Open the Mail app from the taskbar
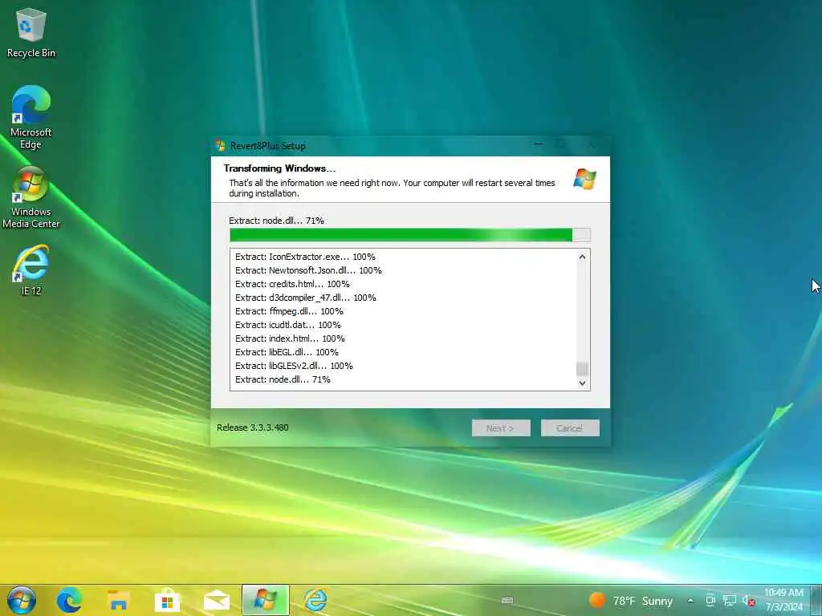This screenshot has height=616, width=822. click(x=217, y=600)
